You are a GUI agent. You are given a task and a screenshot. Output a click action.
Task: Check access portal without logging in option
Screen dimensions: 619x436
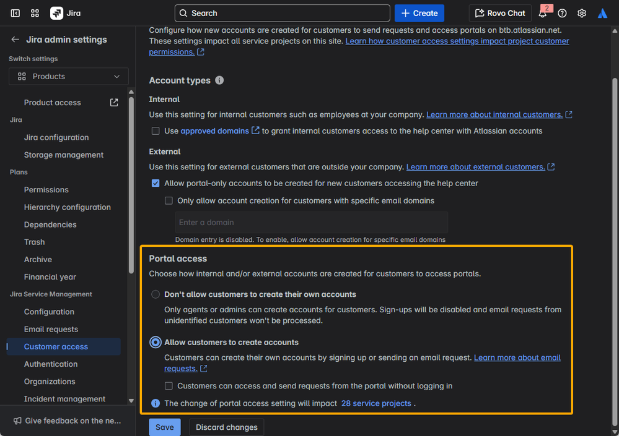coord(169,386)
